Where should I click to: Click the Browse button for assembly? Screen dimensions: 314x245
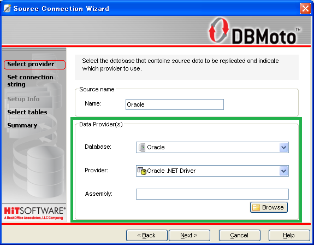click(x=269, y=207)
